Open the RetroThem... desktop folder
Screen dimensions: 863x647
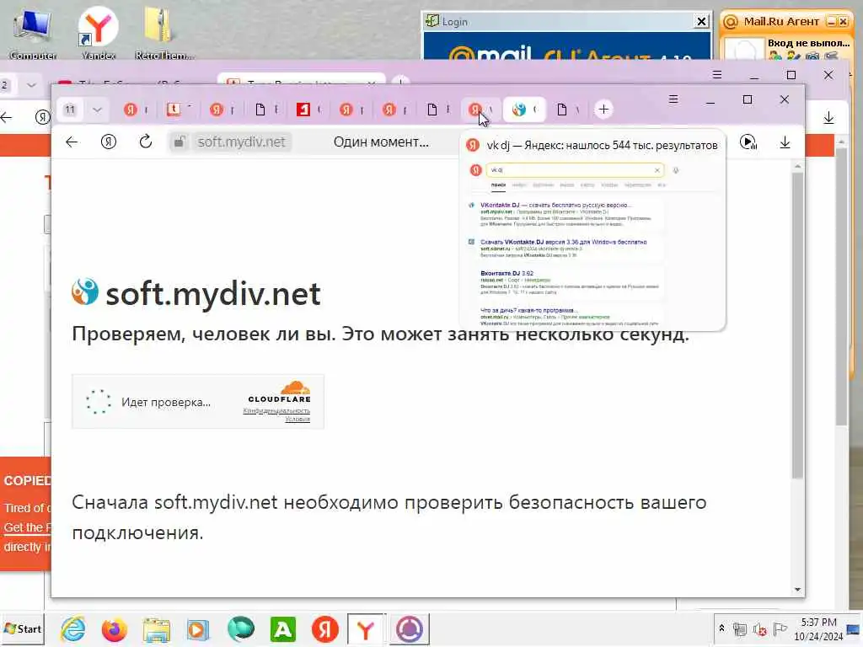point(163,34)
